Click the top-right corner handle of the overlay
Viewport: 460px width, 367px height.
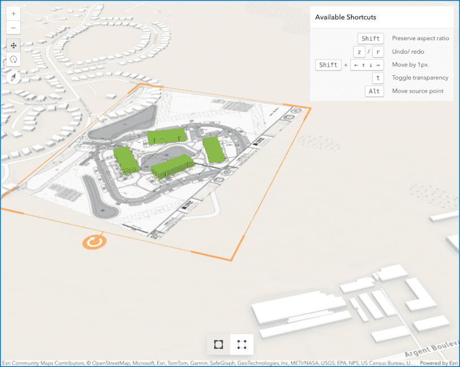tap(309, 109)
